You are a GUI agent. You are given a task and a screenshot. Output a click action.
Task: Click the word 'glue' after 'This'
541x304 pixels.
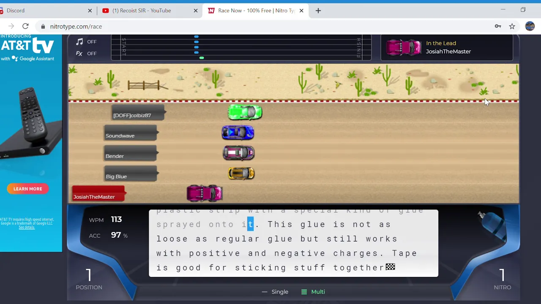click(313, 224)
